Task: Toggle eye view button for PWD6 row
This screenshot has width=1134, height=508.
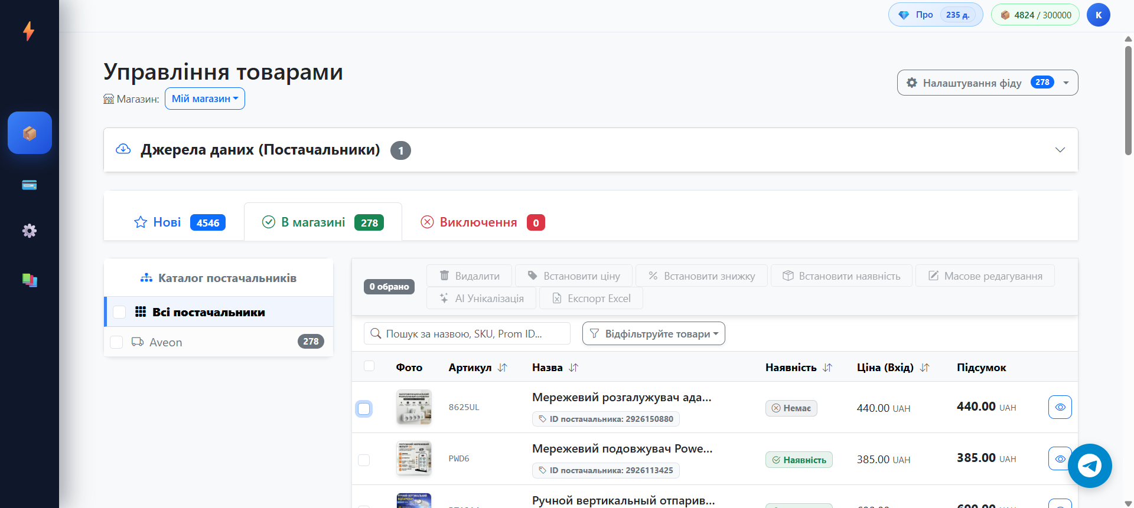Action: click(1060, 458)
